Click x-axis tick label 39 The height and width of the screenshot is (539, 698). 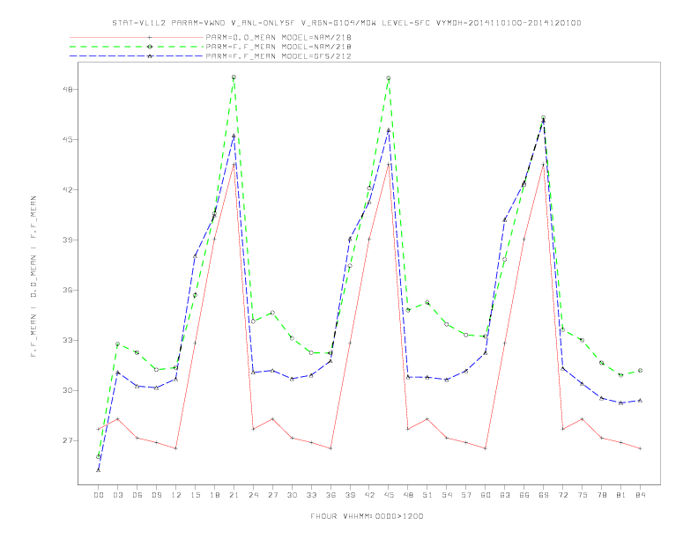coord(350,495)
